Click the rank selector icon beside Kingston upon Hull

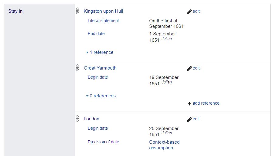77,11
